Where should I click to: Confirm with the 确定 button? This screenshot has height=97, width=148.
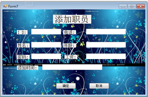click(66, 86)
